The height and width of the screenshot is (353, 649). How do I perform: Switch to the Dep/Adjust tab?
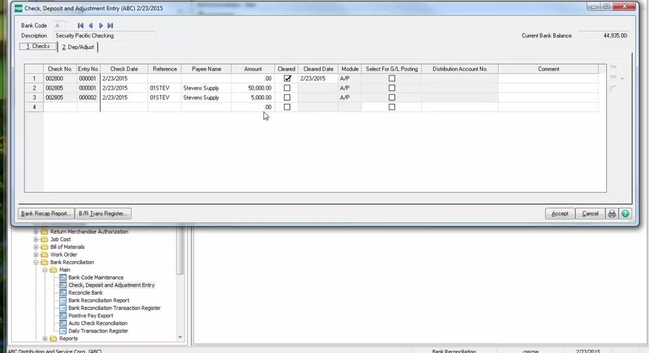click(78, 47)
